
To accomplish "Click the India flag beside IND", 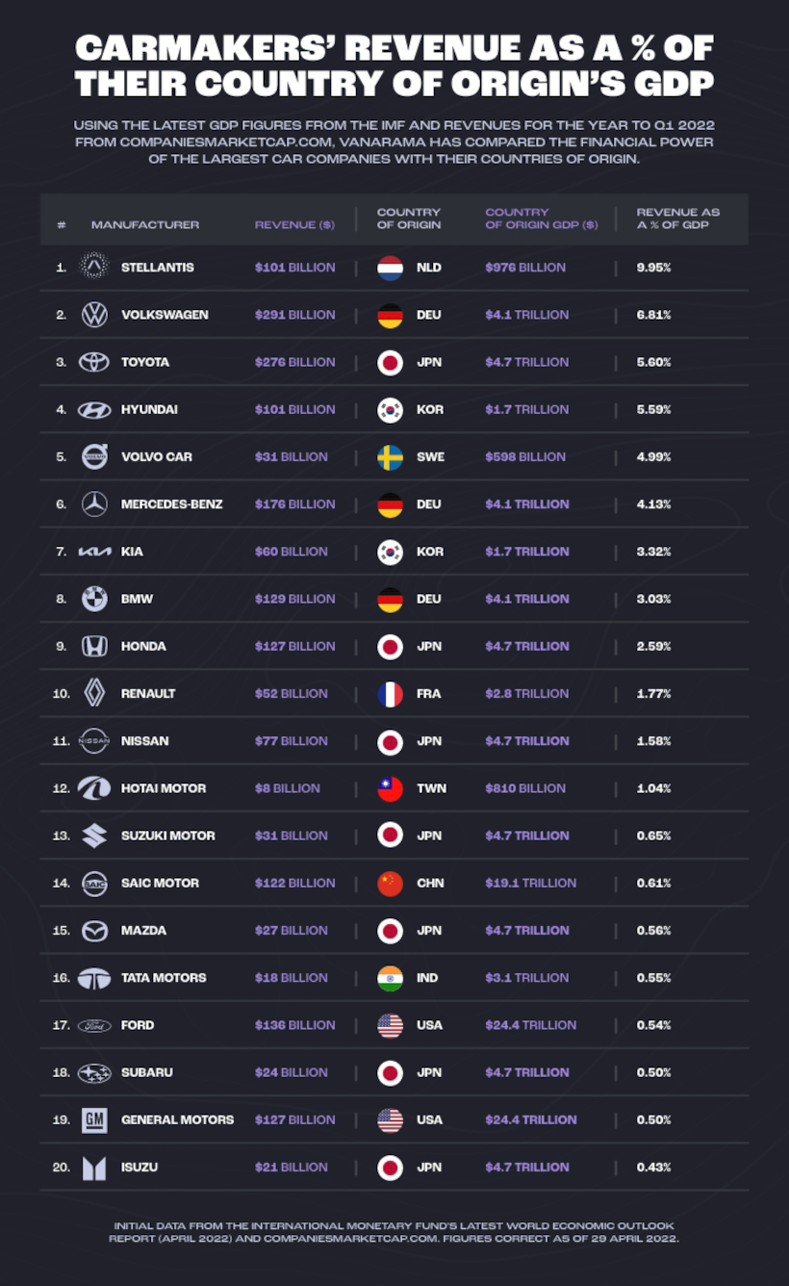I will [x=390, y=977].
